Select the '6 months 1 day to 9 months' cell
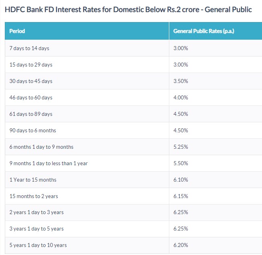The image size is (262, 255). [x=41, y=147]
